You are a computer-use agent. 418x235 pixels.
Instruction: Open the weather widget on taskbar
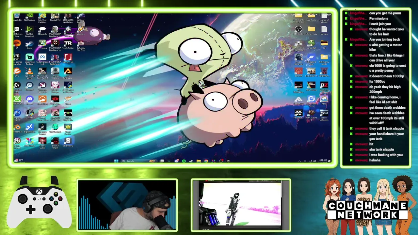(19, 161)
